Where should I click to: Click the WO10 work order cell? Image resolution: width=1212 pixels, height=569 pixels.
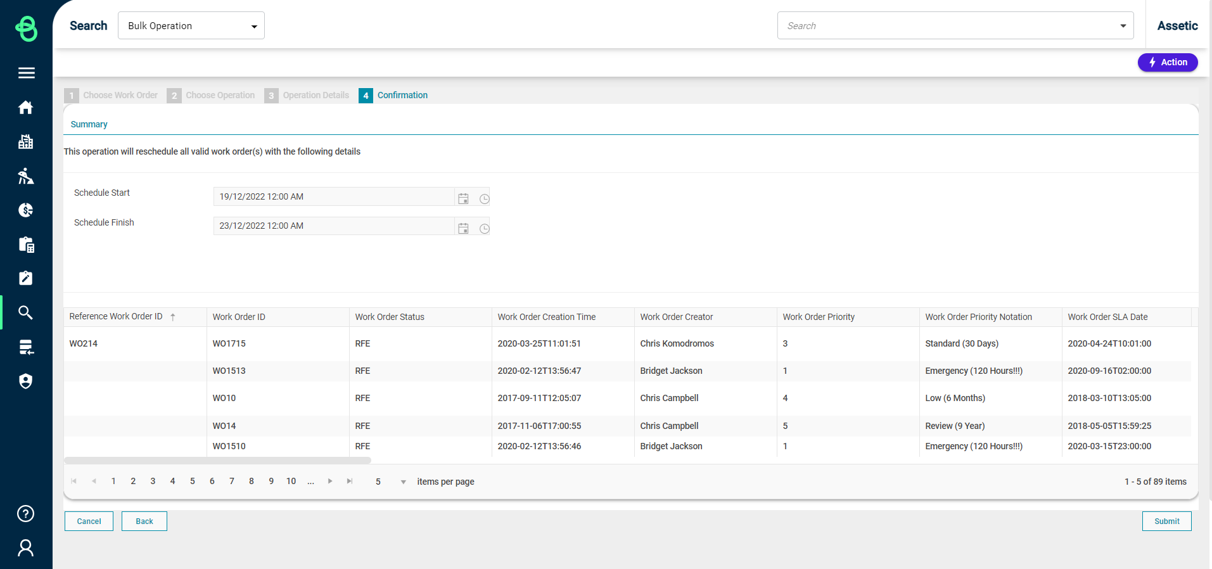[224, 398]
